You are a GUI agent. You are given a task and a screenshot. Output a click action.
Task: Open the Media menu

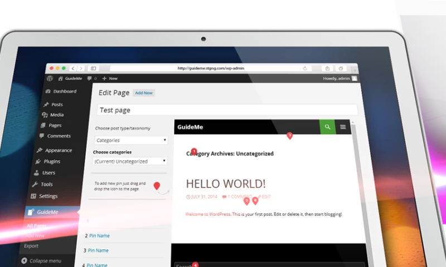52,115
